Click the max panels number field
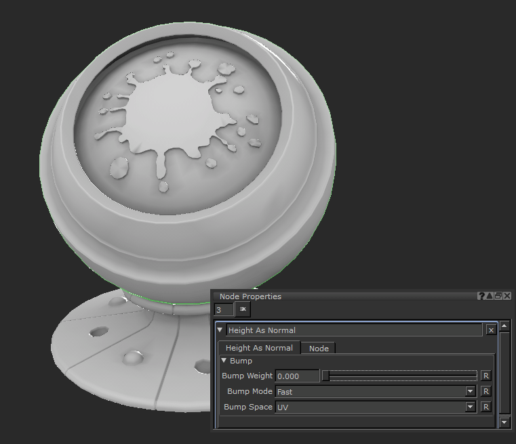Image resolution: width=516 pixels, height=444 pixels. coord(224,310)
